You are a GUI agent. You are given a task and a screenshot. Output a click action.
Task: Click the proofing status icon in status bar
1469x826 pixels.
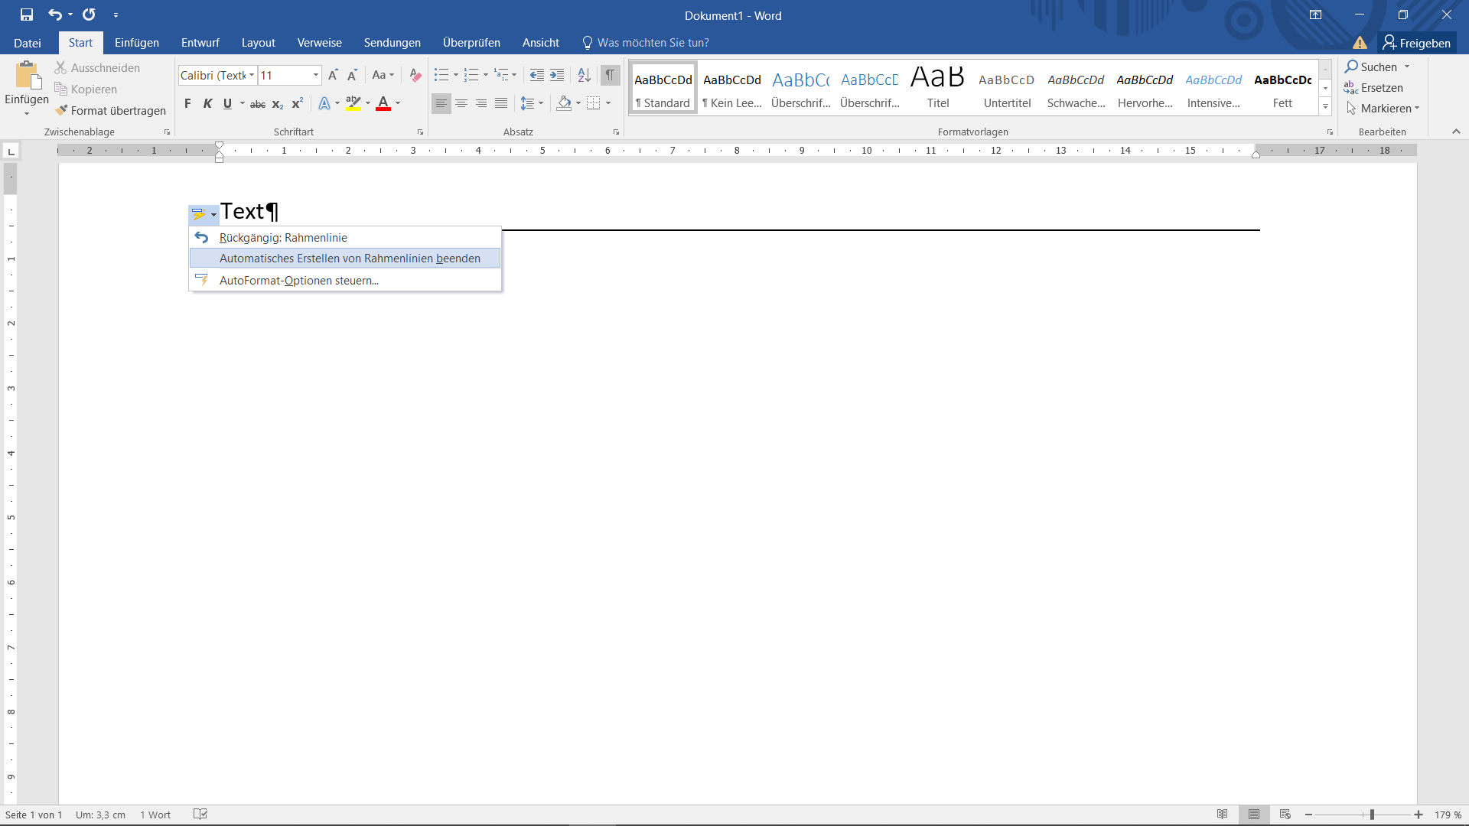point(200,815)
